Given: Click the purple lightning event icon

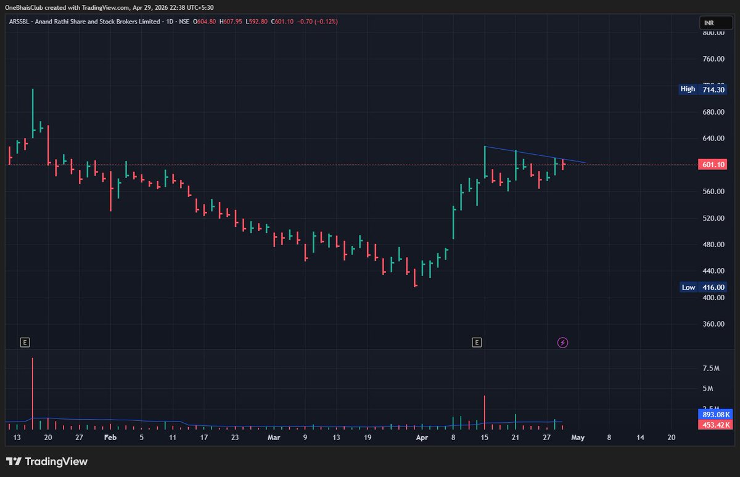Looking at the screenshot, I should click(562, 342).
